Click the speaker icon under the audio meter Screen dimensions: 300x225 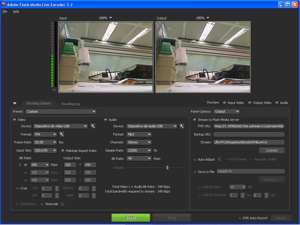(x=54, y=90)
